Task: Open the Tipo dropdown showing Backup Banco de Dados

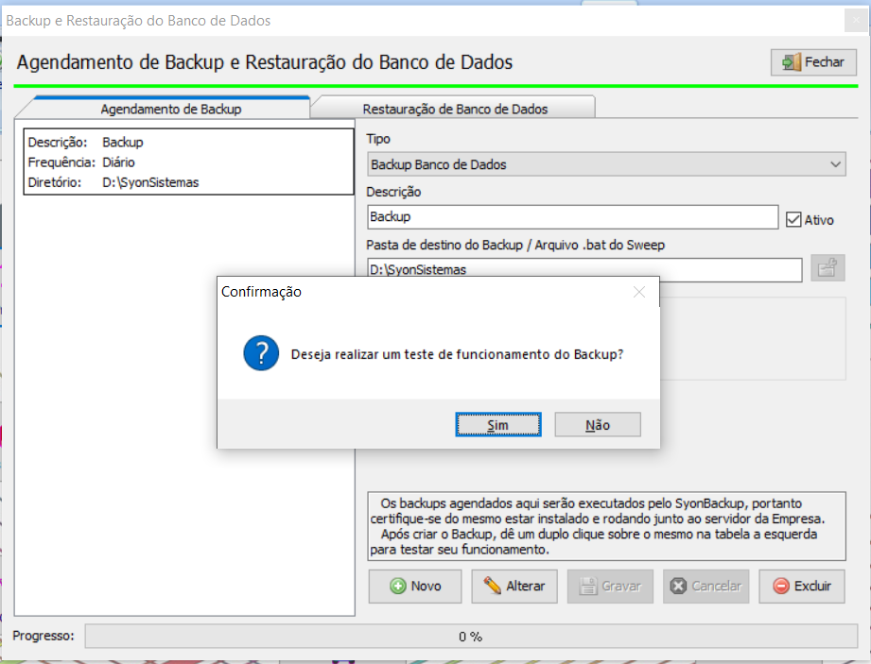Action: (836, 163)
